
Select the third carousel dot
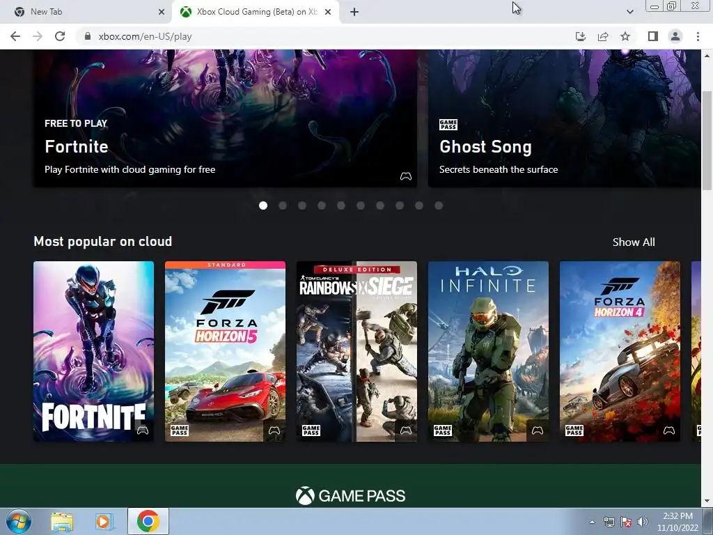(x=302, y=206)
